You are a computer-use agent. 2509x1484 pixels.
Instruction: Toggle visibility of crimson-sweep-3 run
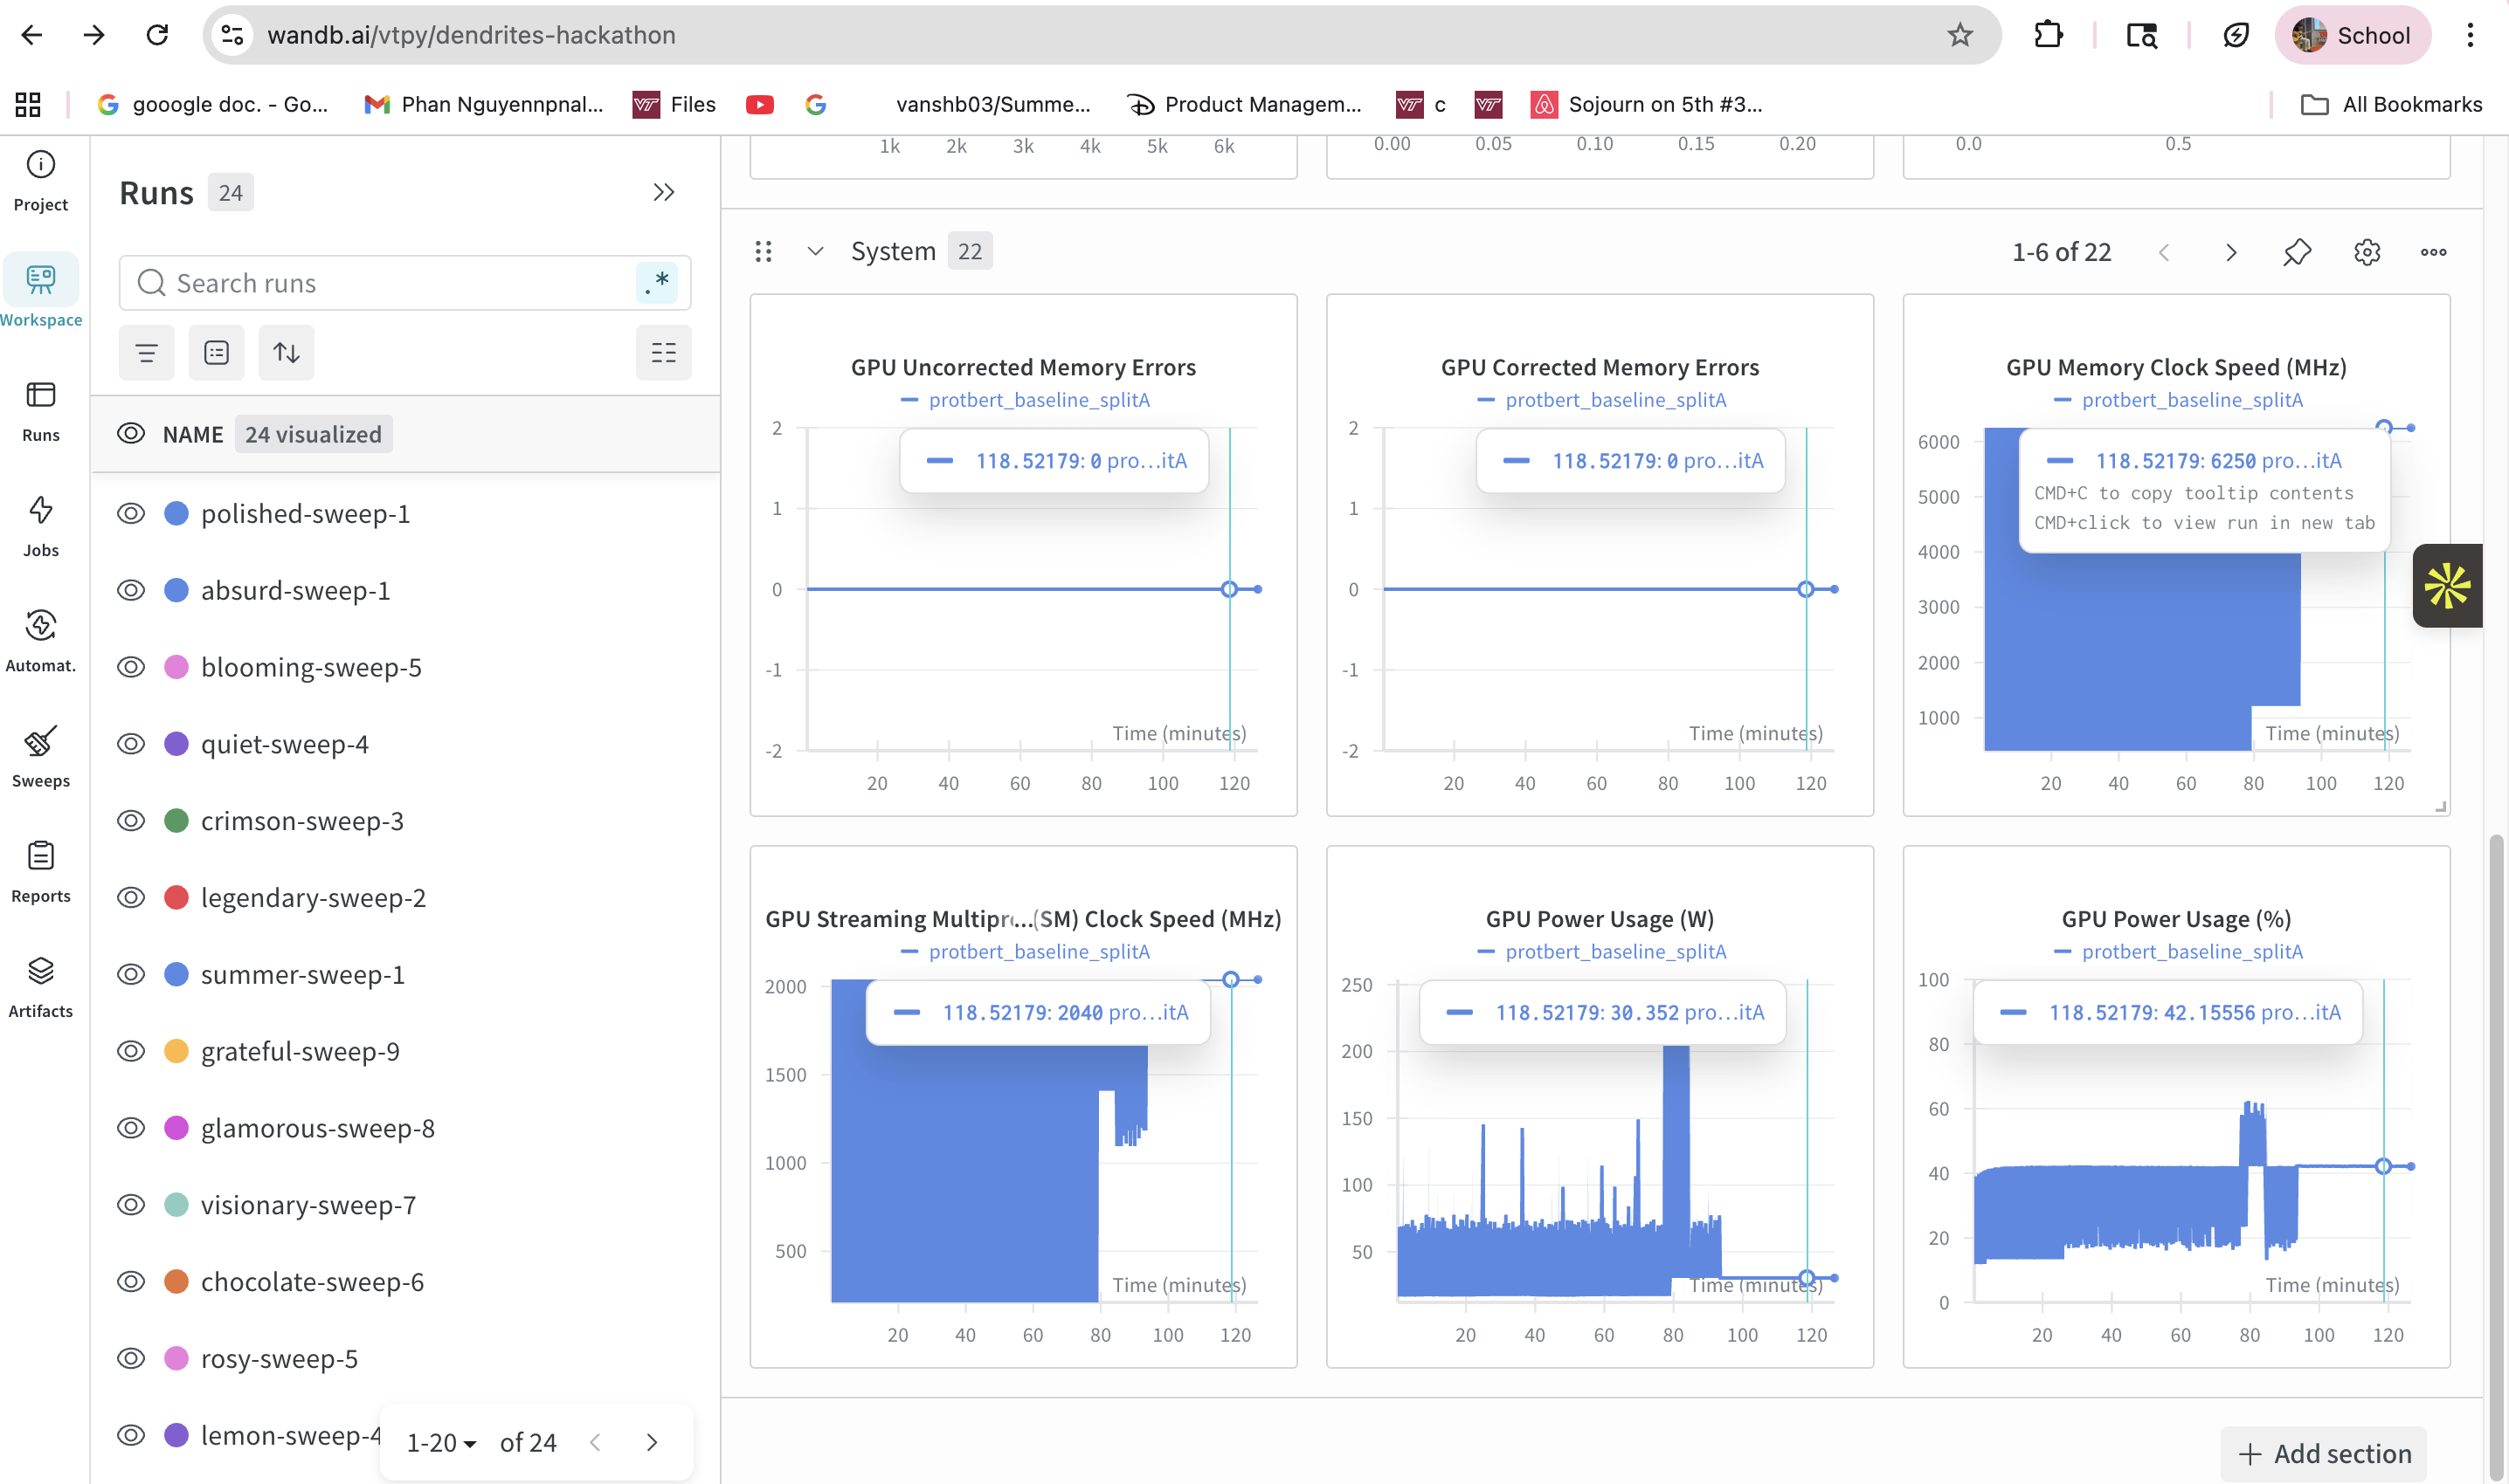click(131, 821)
